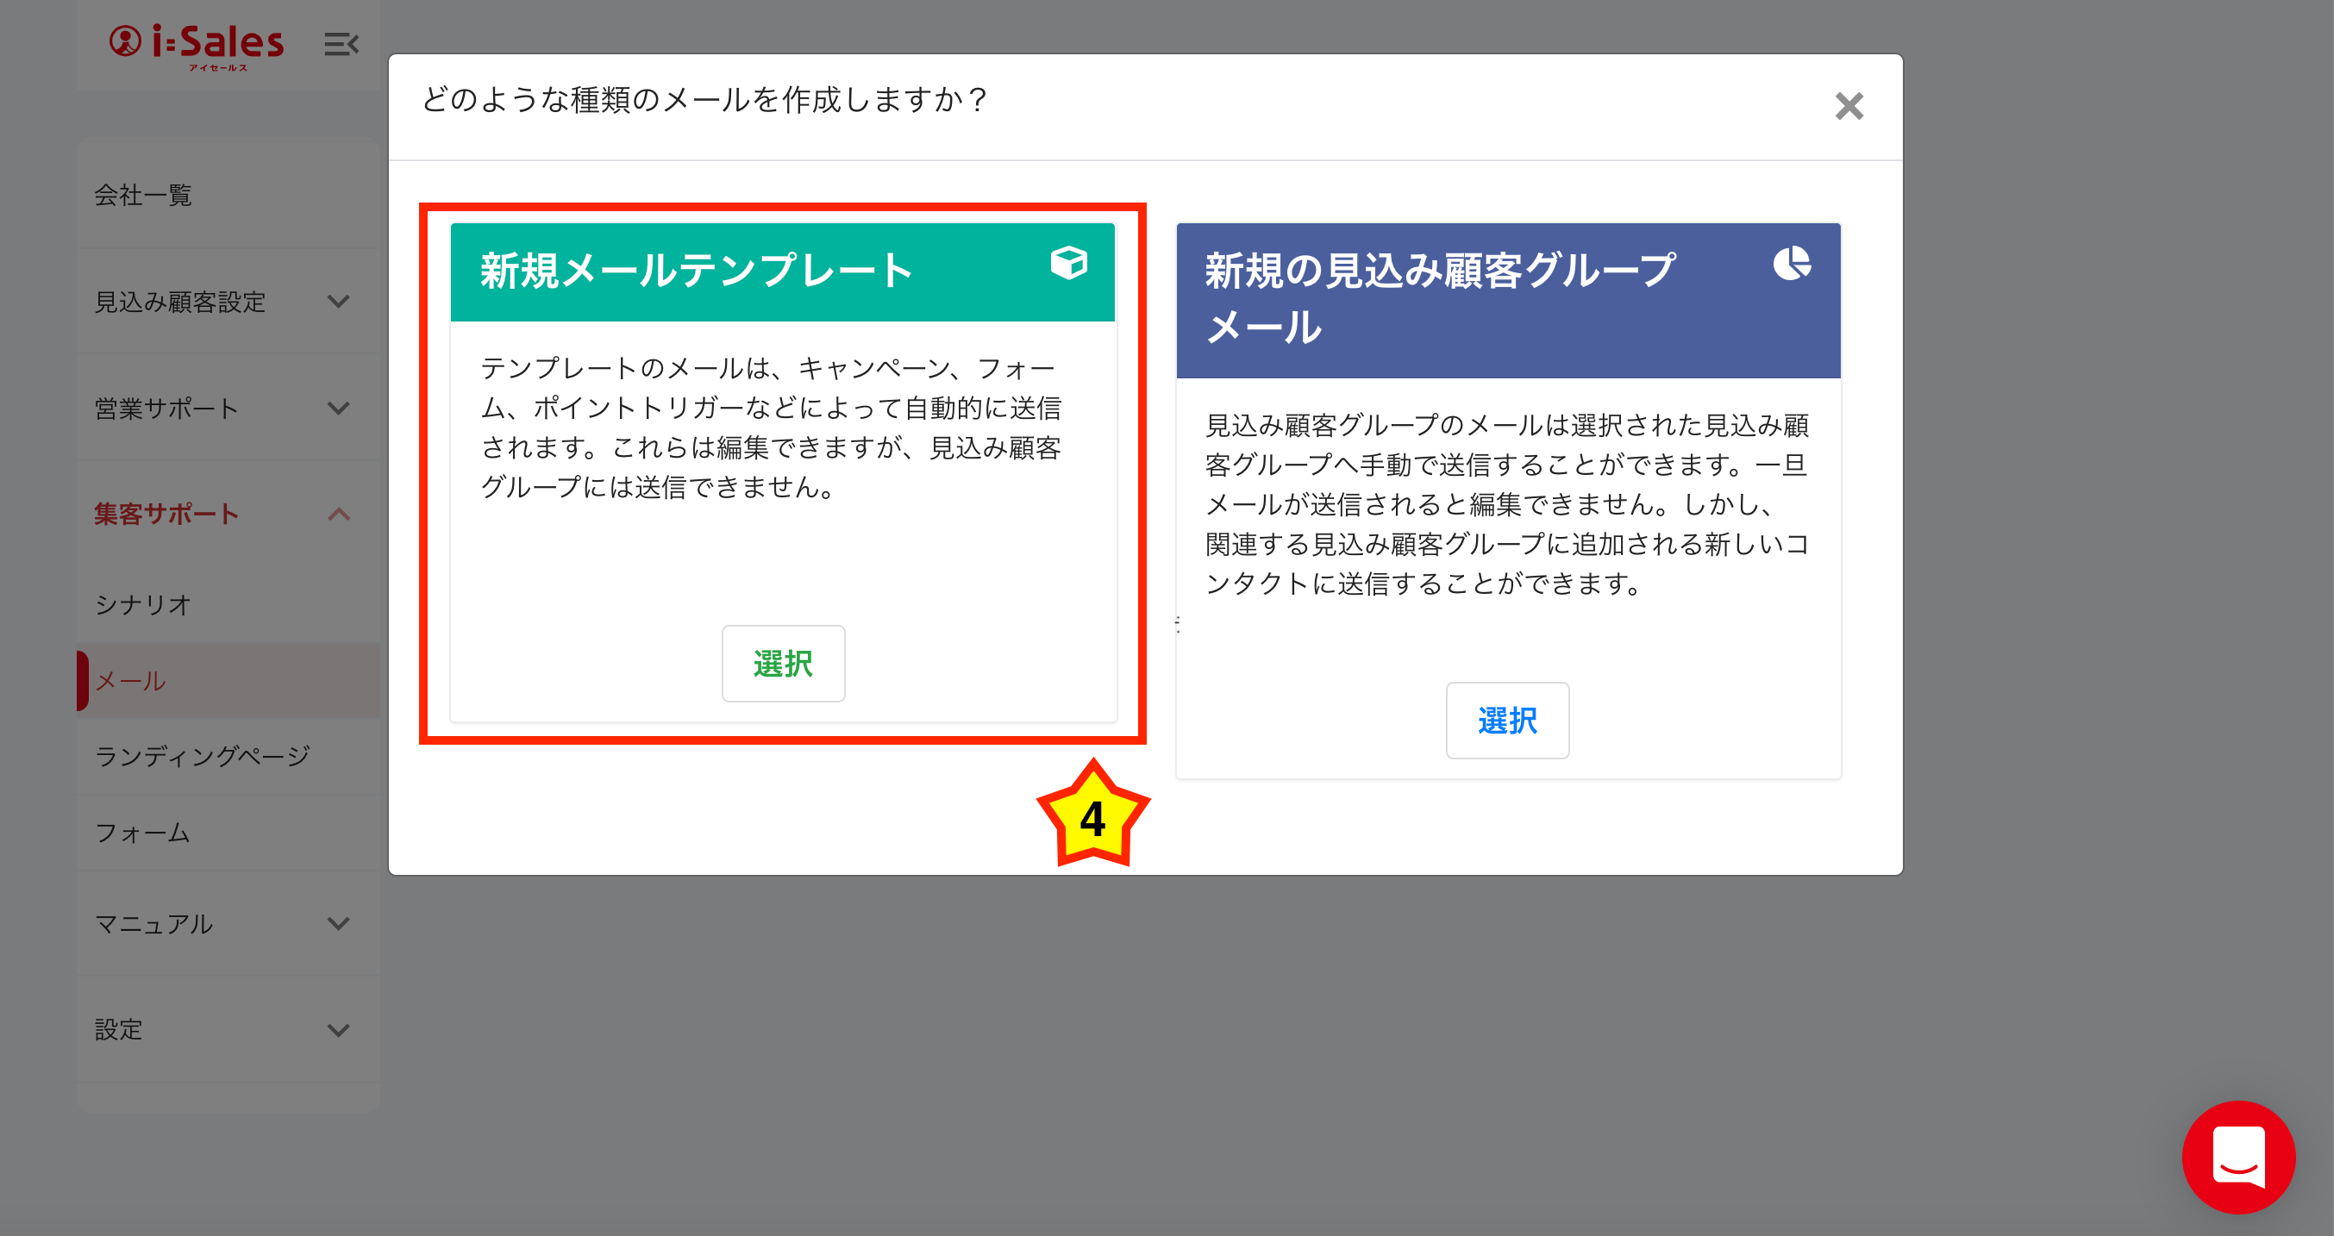Expand マニュアル menu chevron
Image resolution: width=2334 pixels, height=1236 pixels.
coord(338,924)
